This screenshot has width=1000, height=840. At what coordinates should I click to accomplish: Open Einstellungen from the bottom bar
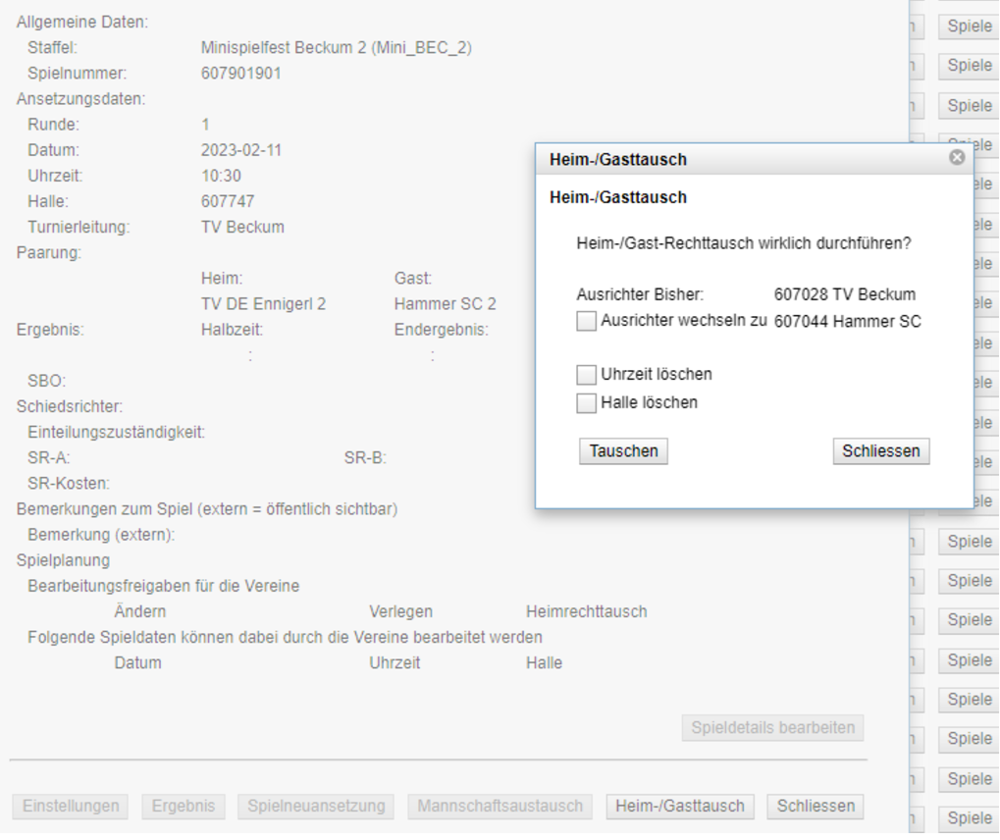click(71, 807)
